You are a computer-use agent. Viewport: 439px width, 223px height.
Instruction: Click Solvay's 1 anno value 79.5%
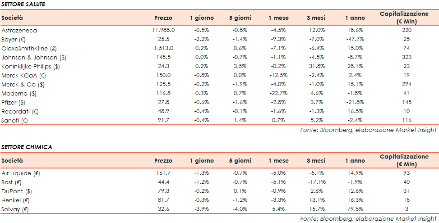(355, 209)
